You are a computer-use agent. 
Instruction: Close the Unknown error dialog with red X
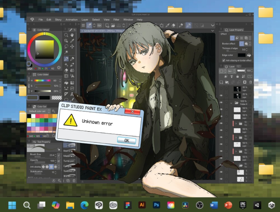coord(132,112)
